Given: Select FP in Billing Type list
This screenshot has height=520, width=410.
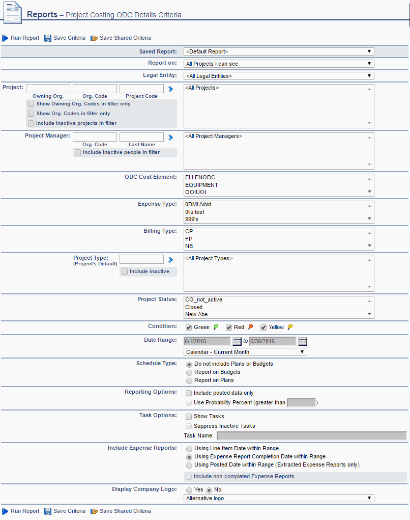Looking at the screenshot, I should 189,239.
